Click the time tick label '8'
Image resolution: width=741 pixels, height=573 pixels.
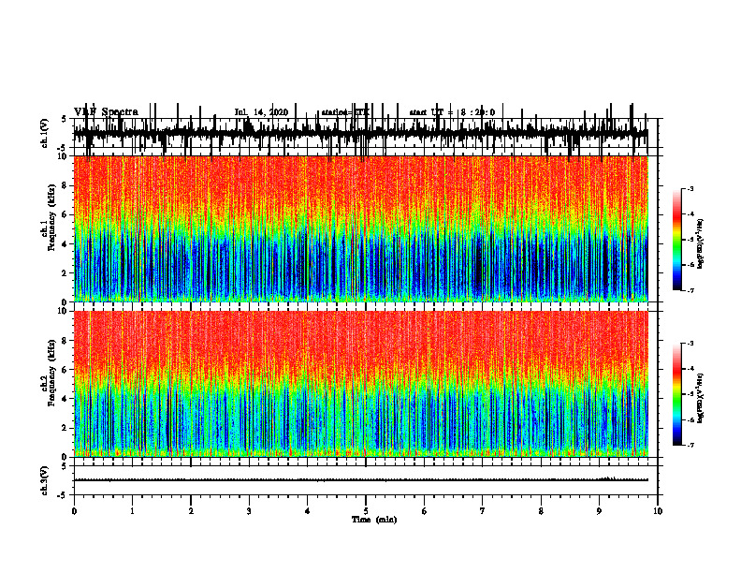541,511
